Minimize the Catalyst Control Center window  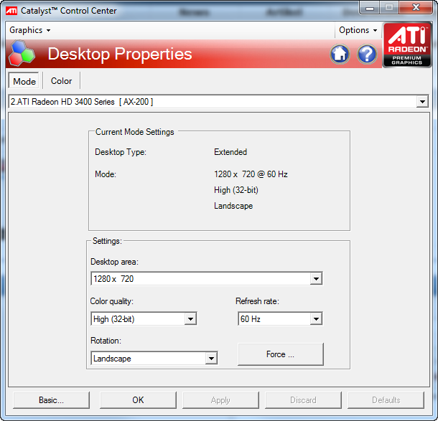370,8
